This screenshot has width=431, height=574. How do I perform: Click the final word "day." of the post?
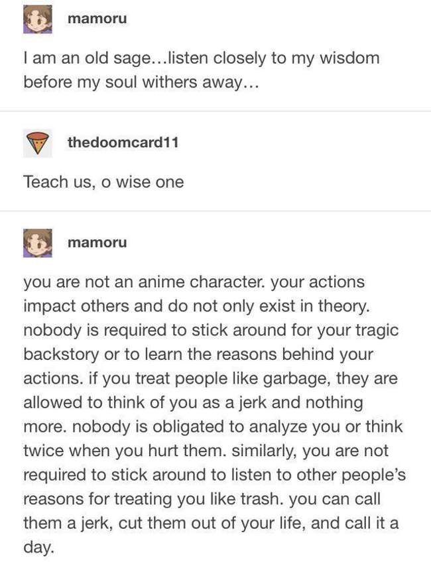tap(39, 548)
